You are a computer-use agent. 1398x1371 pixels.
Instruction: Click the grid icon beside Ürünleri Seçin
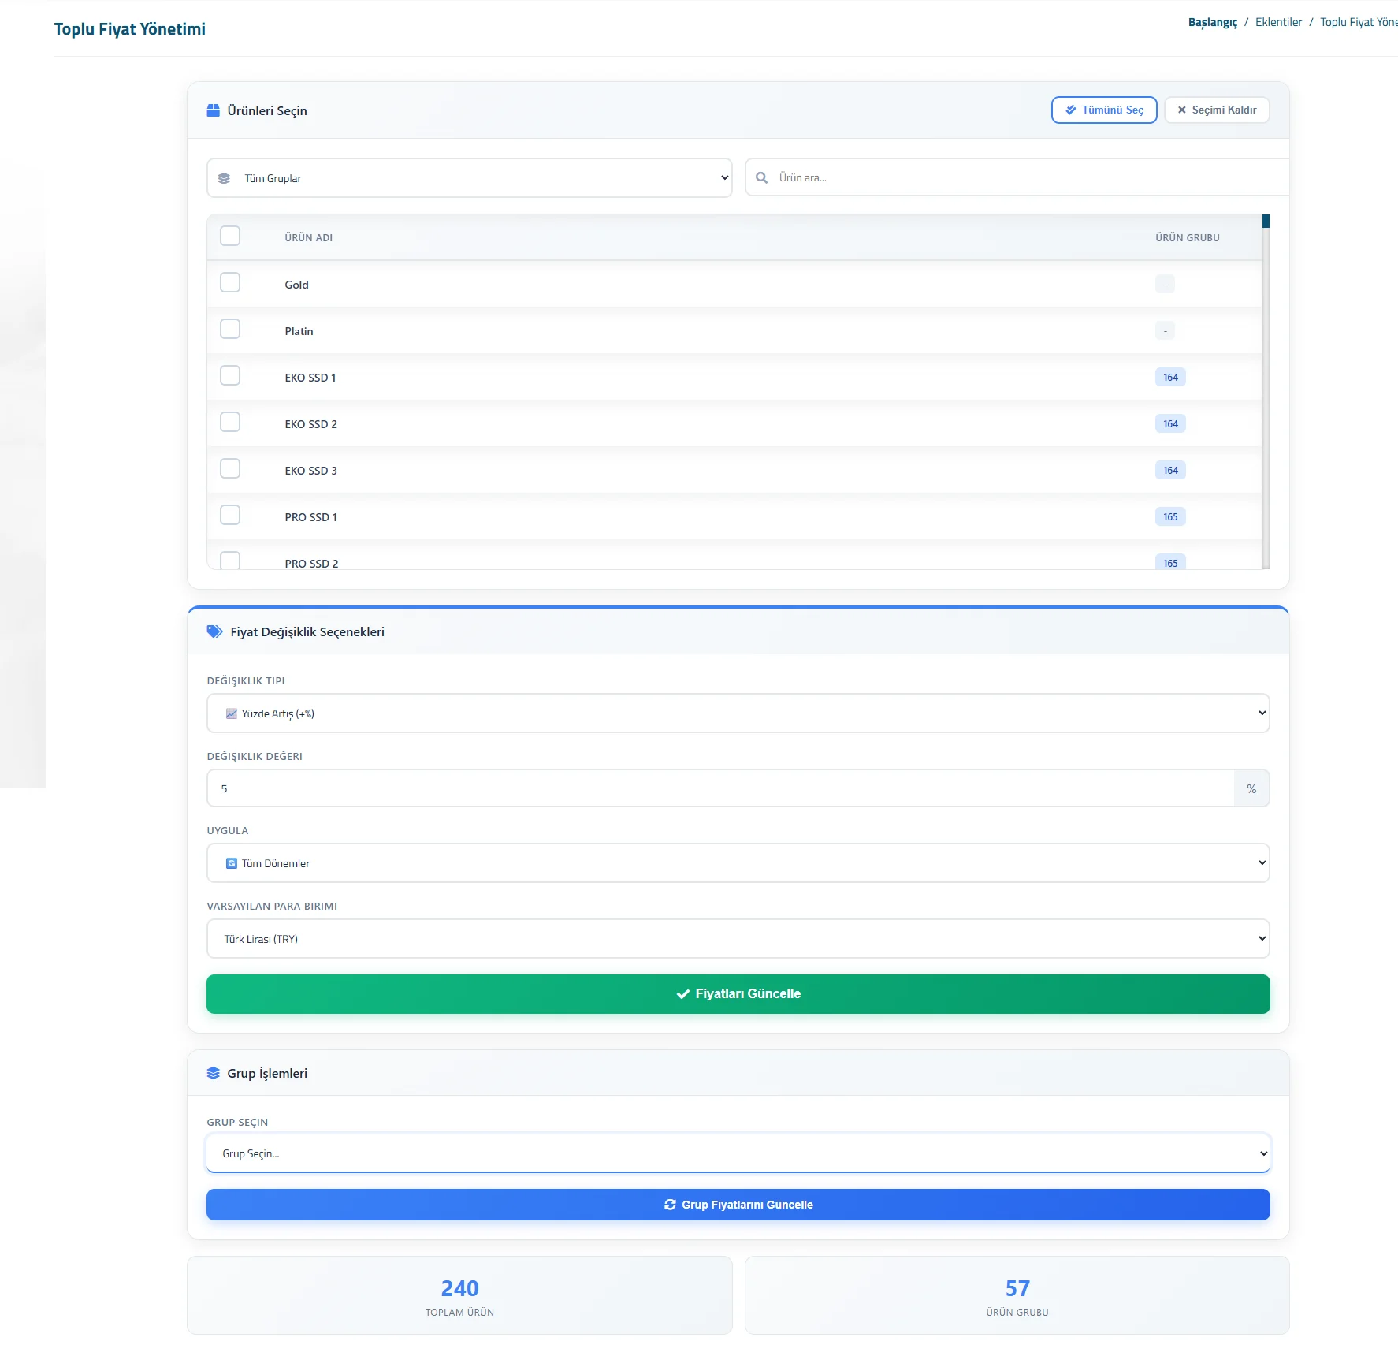click(214, 110)
